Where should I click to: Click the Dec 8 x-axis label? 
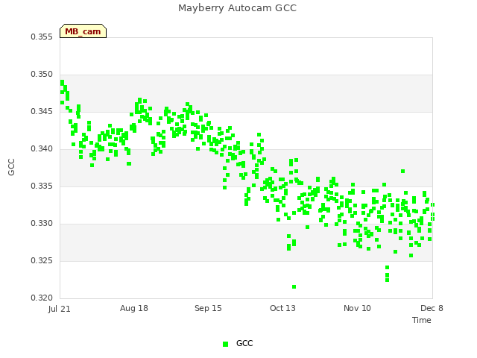tap(432, 308)
